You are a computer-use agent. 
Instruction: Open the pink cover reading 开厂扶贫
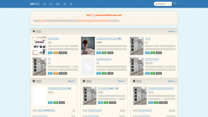[39, 46]
